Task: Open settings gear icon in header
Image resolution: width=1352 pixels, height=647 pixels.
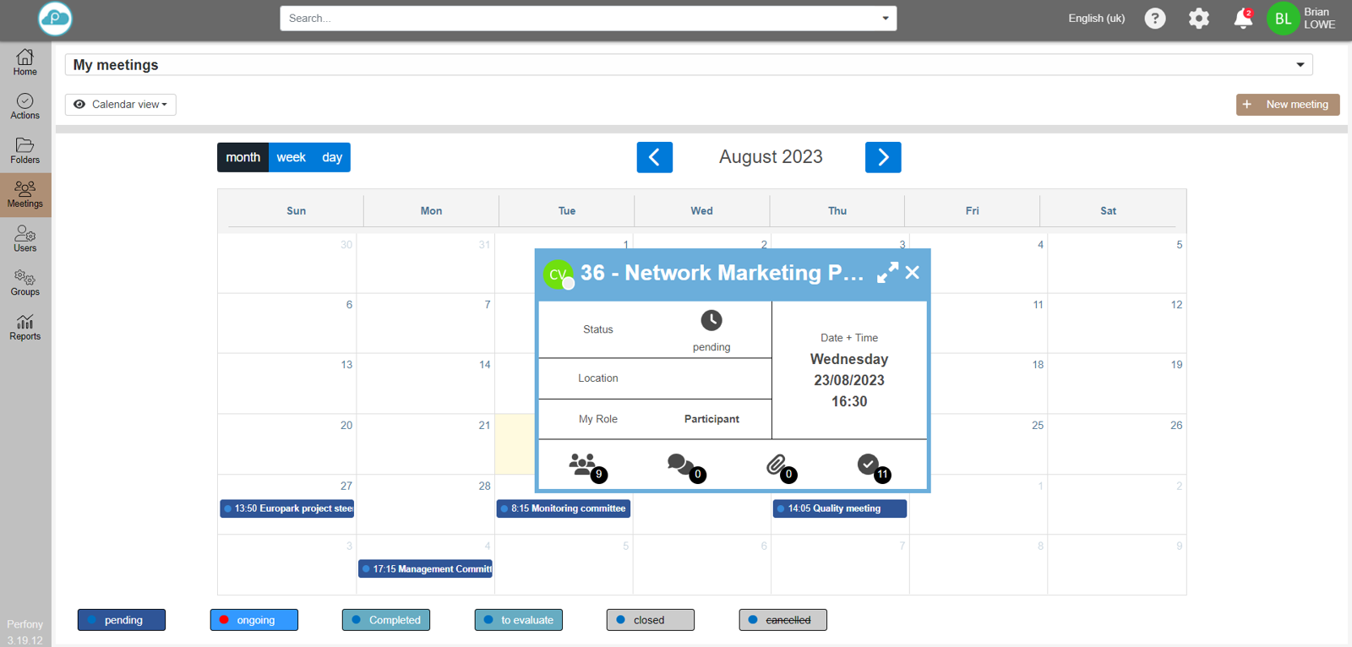Action: (1198, 19)
